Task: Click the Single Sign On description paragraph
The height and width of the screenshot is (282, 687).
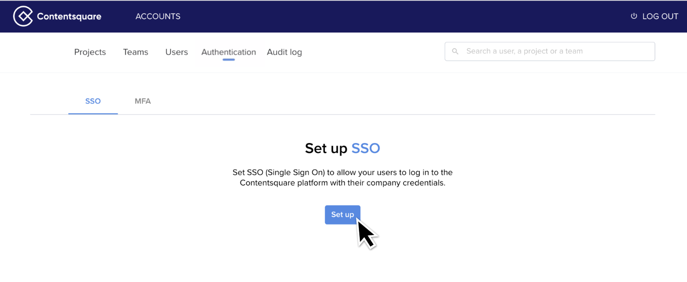Action: [x=343, y=178]
